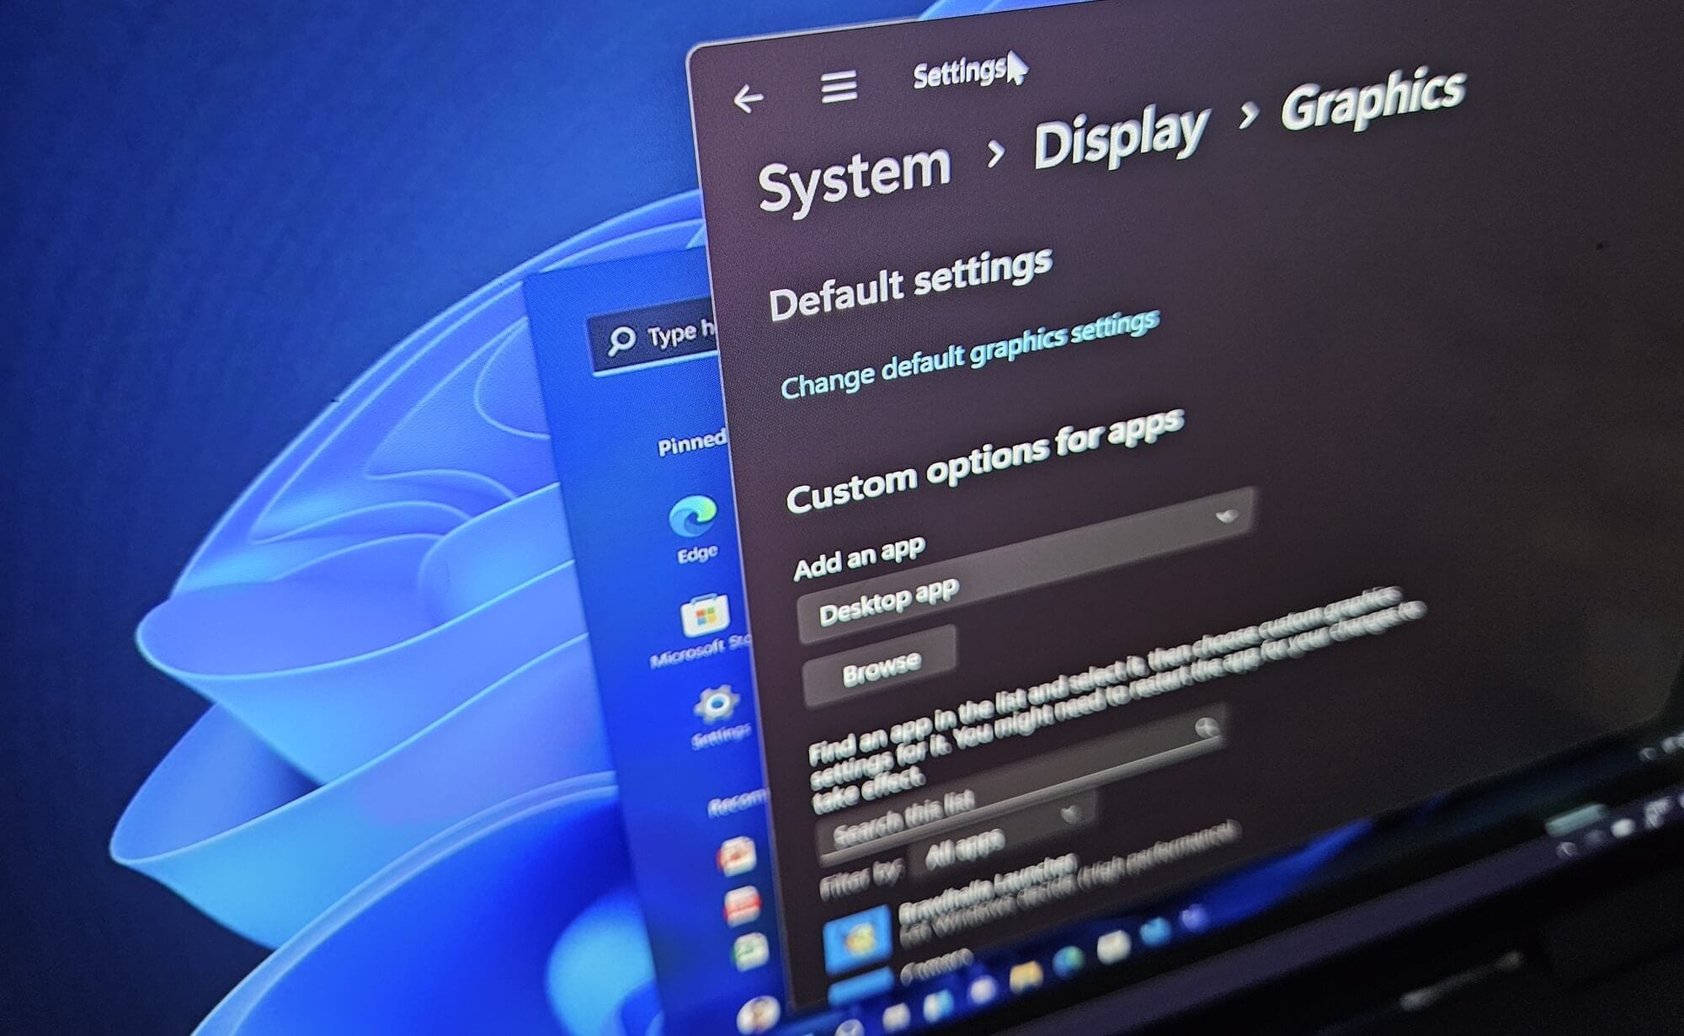1684x1036 pixels.
Task: Select the Graphics breadcrumb heading
Action: (x=1373, y=98)
